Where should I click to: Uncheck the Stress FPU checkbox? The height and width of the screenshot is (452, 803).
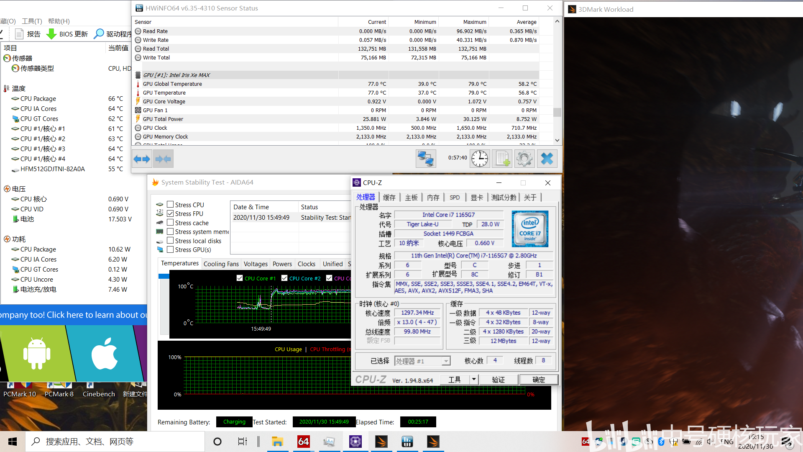tap(170, 213)
